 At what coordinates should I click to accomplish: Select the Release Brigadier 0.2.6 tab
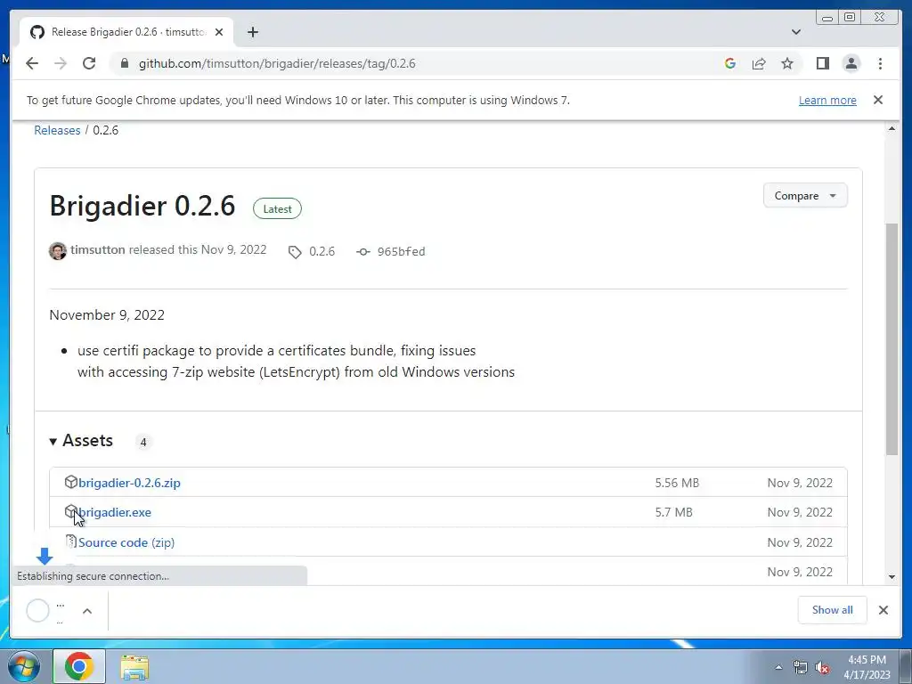pos(126,32)
